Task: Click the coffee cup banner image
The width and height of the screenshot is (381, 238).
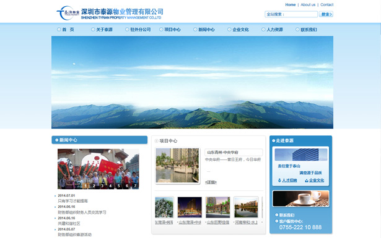Action: click(301, 198)
